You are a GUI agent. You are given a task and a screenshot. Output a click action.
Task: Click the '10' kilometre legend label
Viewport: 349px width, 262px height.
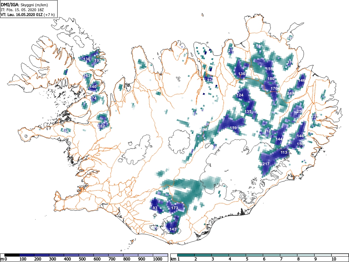coord(334,259)
